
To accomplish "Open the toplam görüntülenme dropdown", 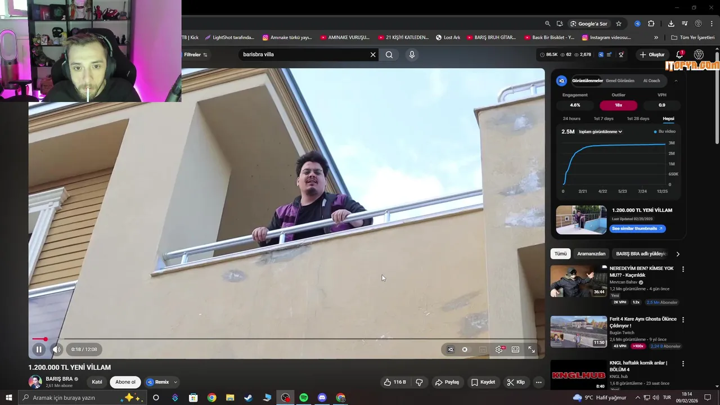I will 600,132.
